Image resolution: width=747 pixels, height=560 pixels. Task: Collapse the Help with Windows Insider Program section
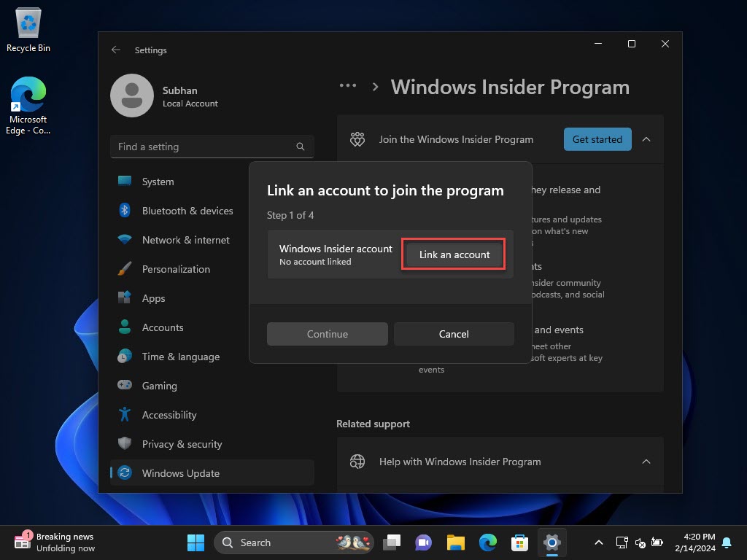[646, 462]
